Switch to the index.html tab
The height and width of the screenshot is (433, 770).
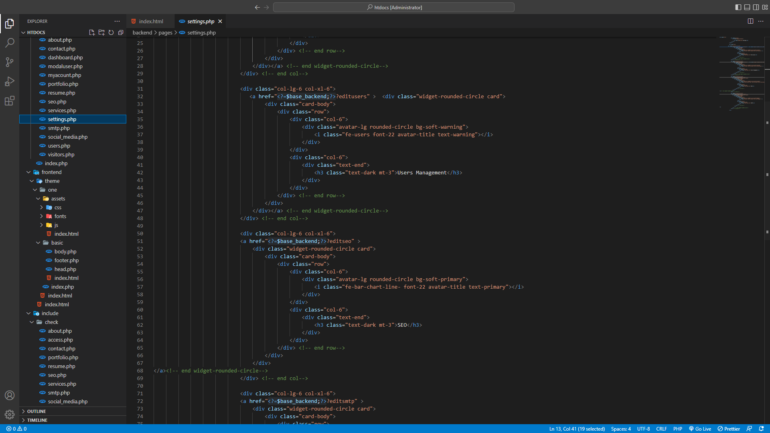coord(151,21)
